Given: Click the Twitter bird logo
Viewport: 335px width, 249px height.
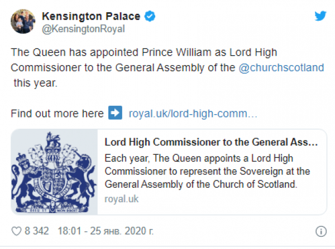Looking at the screenshot, I should (320, 16).
